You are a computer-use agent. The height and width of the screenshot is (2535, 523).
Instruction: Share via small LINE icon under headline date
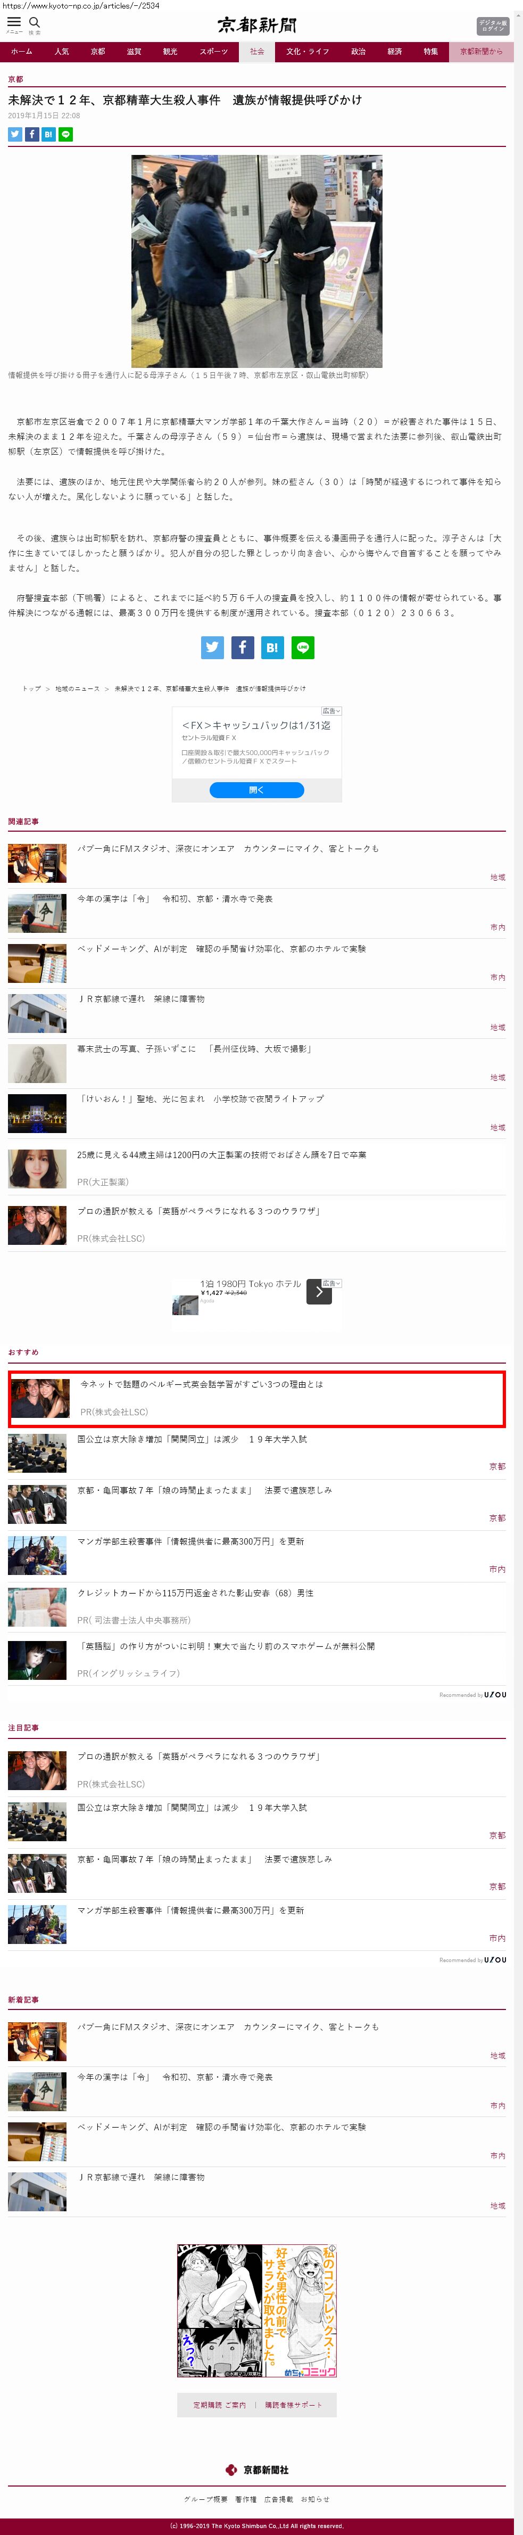point(66,134)
